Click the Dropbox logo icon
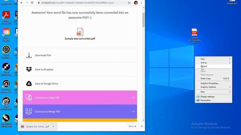Screen dimensions: 241x135 tap(29, 69)
